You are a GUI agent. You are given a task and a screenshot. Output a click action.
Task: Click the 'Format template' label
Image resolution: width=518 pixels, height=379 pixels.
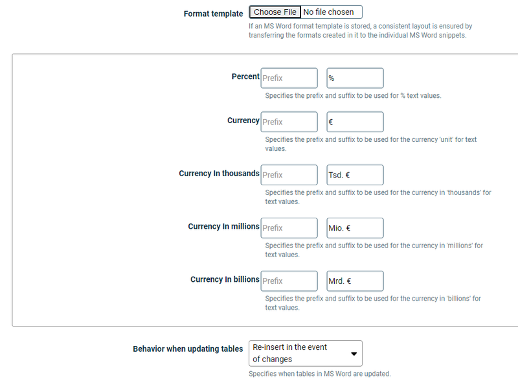pos(214,12)
